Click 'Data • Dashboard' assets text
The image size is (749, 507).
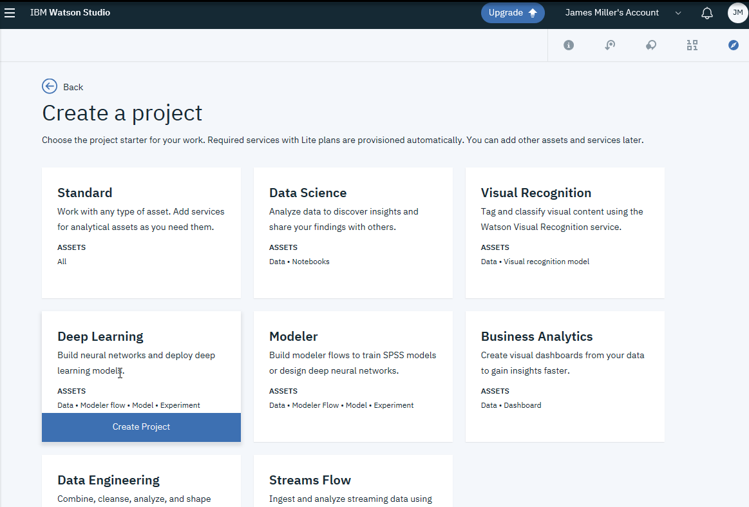pos(511,405)
